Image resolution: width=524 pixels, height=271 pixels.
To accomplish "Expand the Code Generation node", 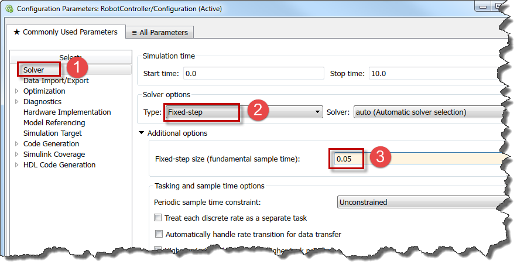I will coord(17,144).
